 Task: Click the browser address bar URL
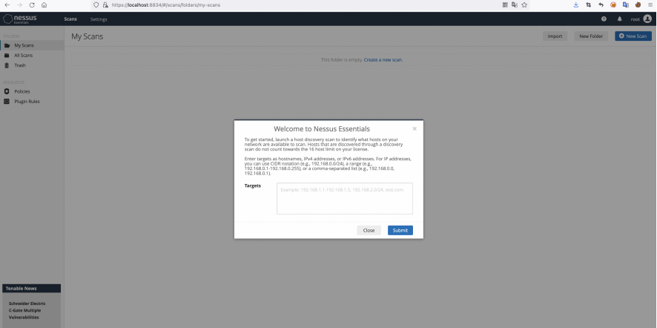point(165,5)
